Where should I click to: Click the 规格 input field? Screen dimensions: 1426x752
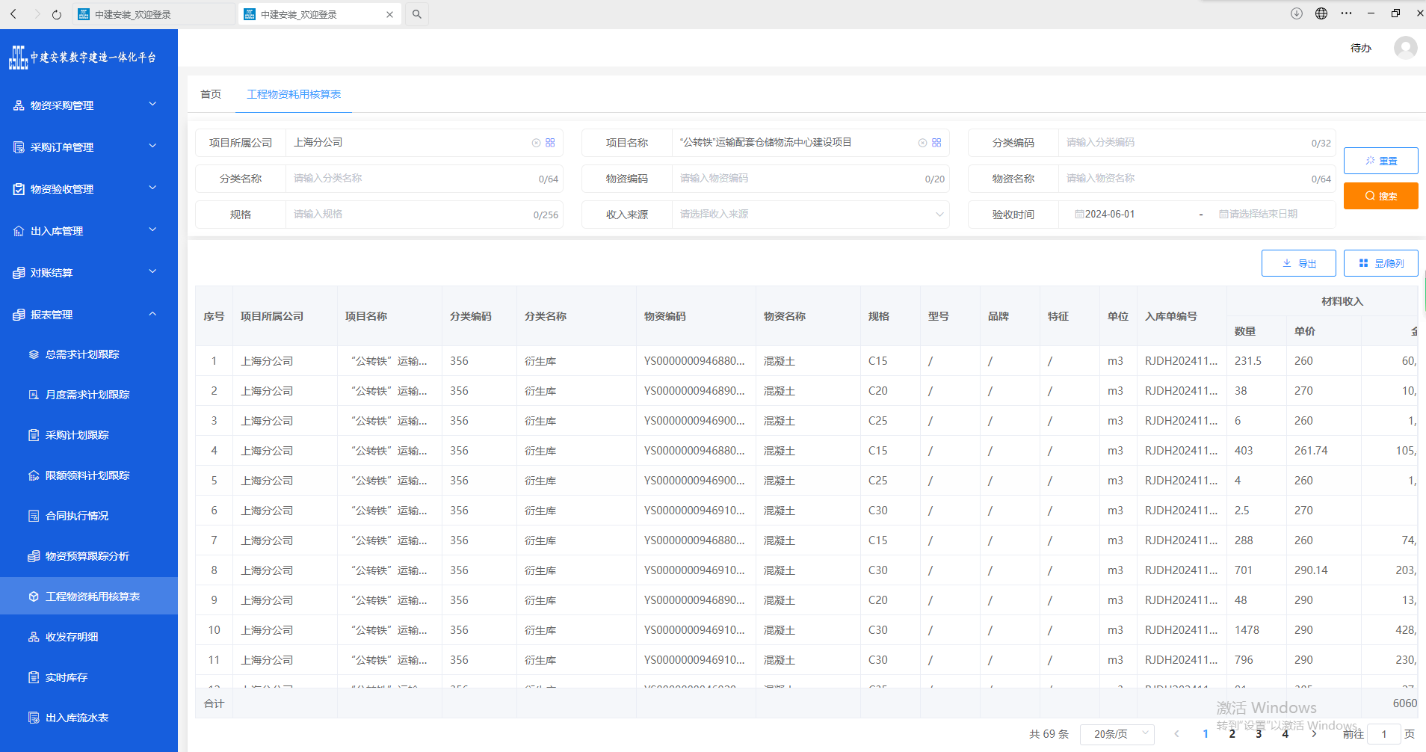point(424,215)
